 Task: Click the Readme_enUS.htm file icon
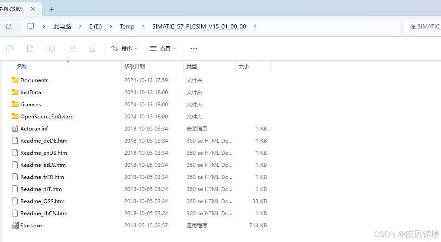click(15, 153)
